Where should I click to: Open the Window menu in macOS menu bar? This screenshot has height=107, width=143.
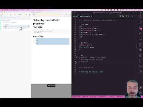click(x=23, y=10)
